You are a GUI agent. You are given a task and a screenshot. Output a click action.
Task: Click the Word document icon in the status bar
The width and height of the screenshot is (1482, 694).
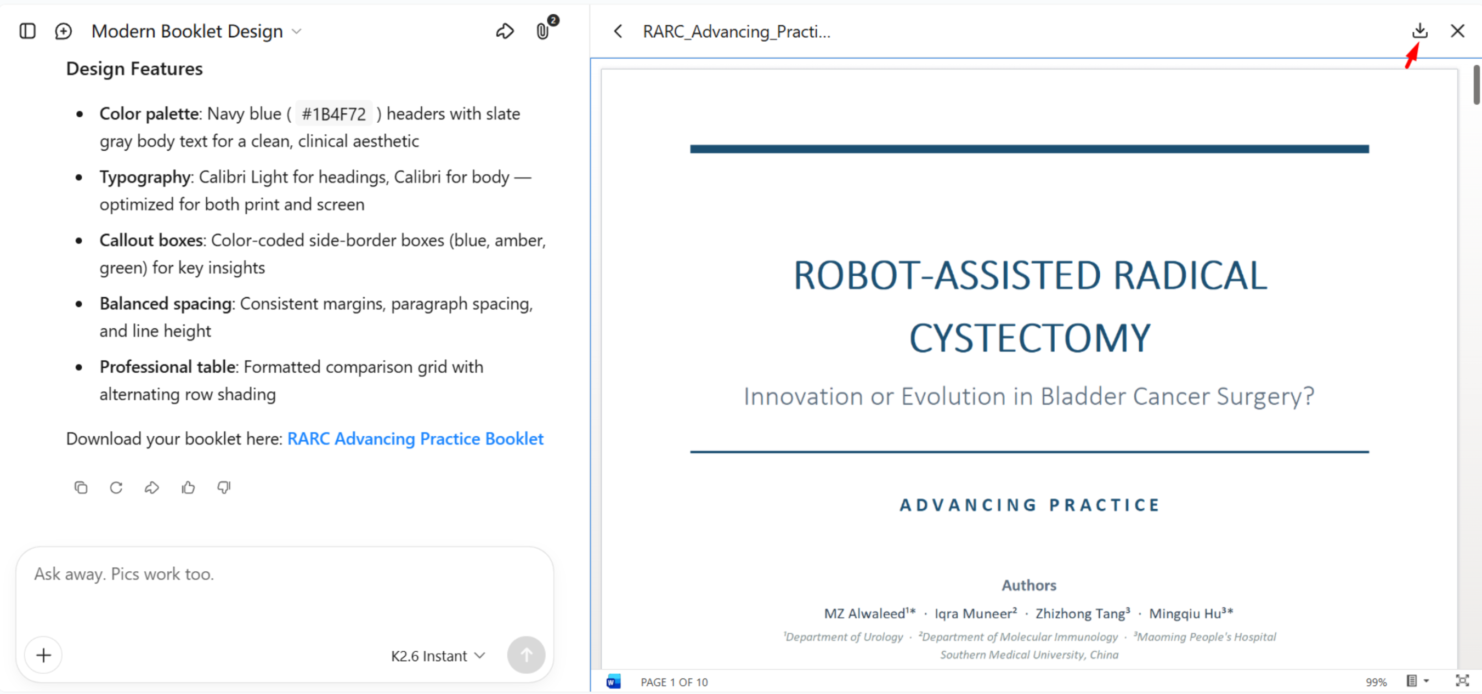point(614,682)
